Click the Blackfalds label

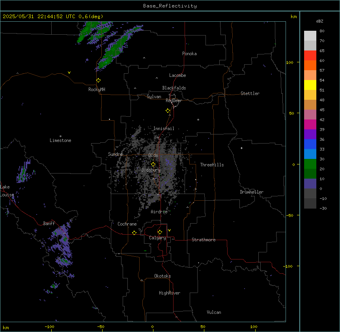174,88
